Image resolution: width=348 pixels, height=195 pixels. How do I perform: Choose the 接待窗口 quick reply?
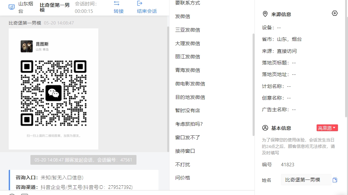coord(185,151)
